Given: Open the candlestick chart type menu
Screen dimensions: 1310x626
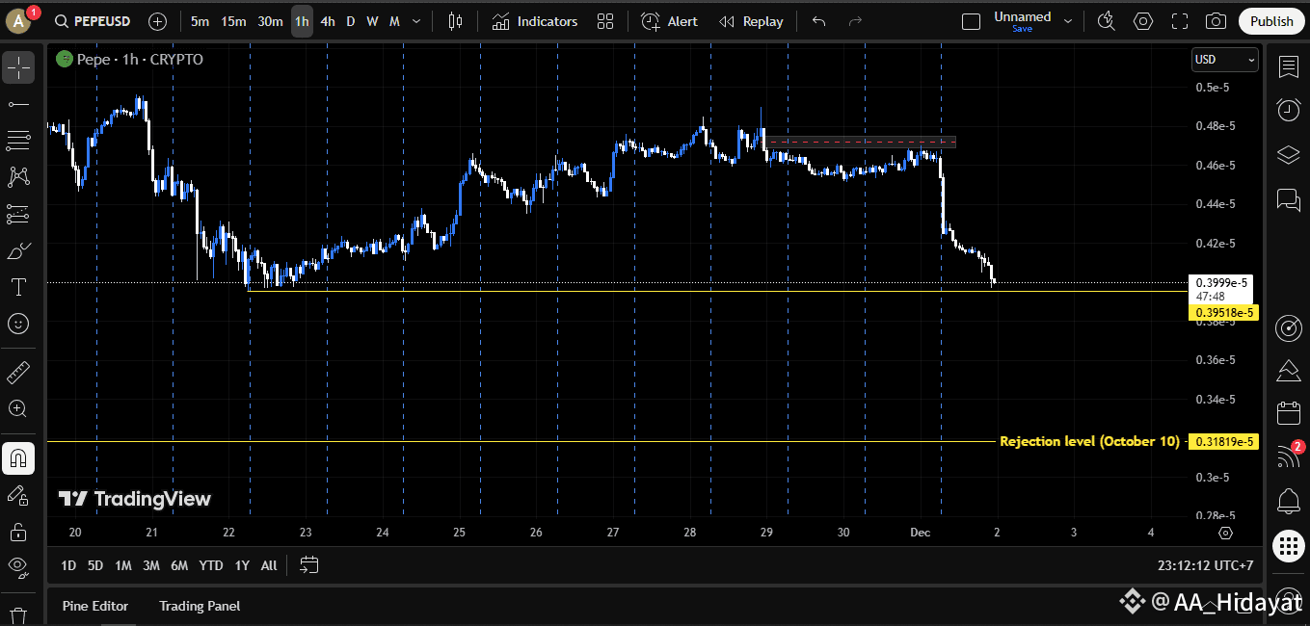Looking at the screenshot, I should [456, 21].
